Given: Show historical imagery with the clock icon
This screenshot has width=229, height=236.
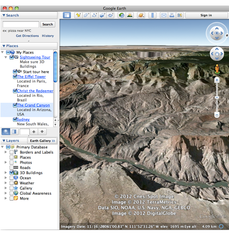Looking at the screenshot, I should point(122,15).
